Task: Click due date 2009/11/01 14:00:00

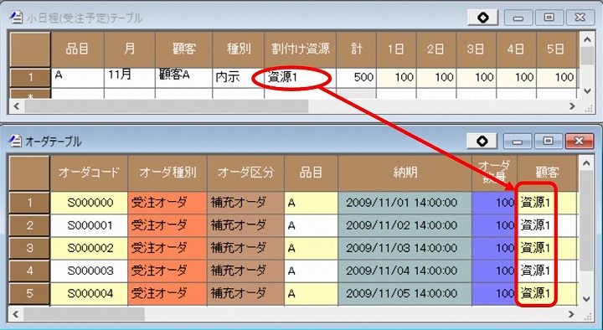Action: tap(405, 203)
